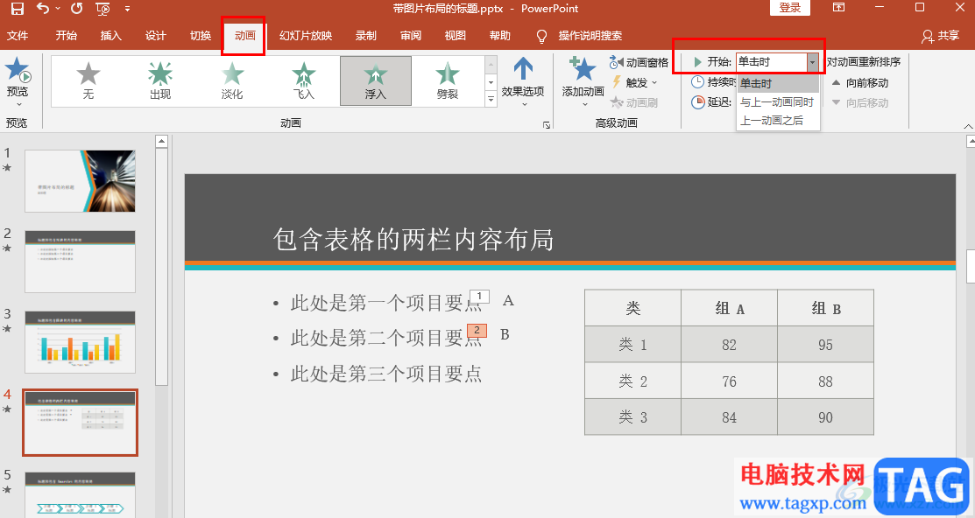Open the 文件 menu
Screen dimensions: 975x518
click(x=18, y=35)
